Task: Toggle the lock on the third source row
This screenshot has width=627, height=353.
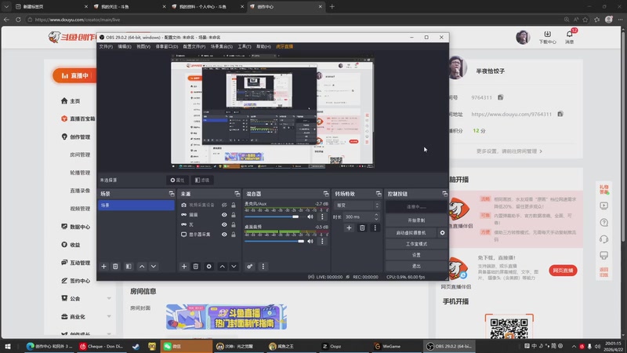Action: tap(234, 224)
